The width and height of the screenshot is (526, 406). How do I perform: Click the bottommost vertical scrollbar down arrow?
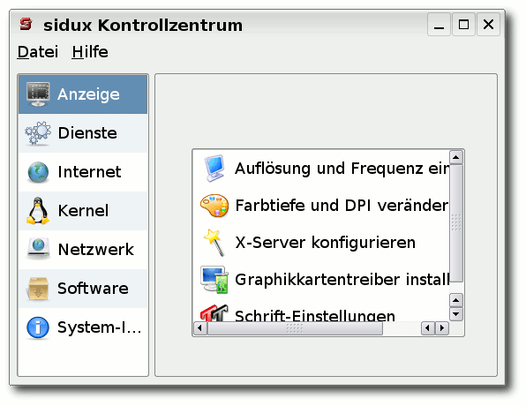pyautogui.click(x=456, y=314)
